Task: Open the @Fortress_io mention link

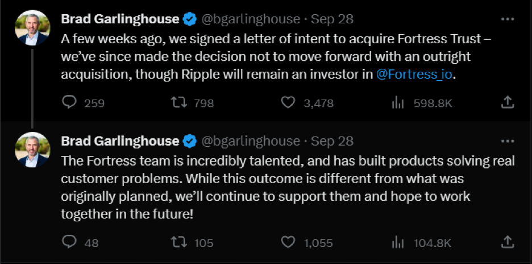Action: 415,75
